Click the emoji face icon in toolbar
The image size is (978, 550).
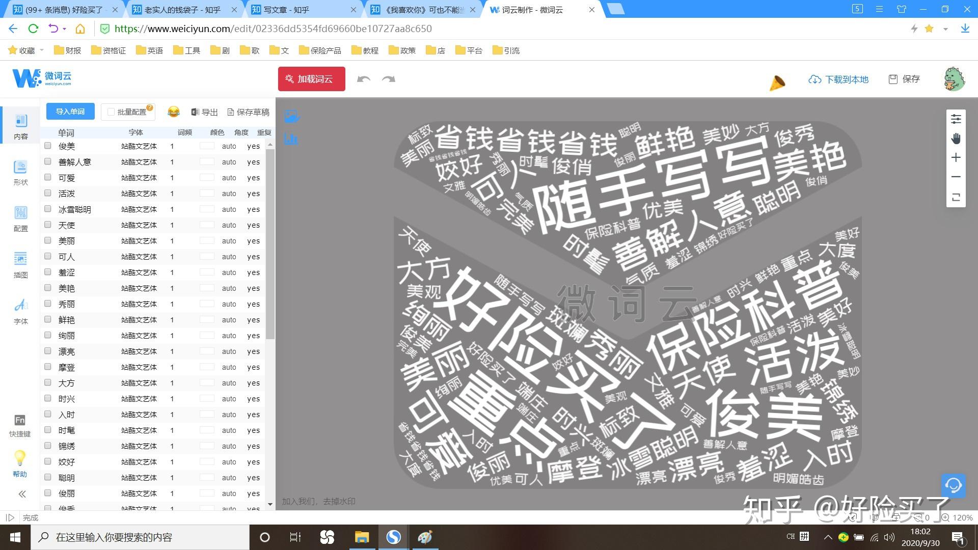[x=174, y=112]
